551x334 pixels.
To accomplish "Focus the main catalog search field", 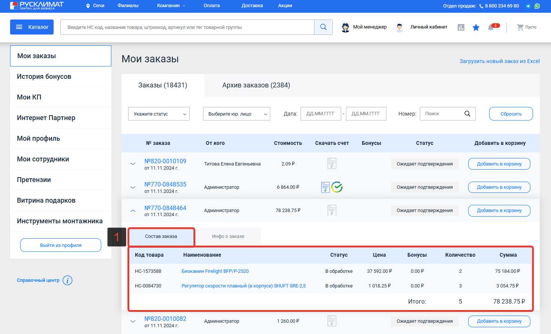I will 187,27.
